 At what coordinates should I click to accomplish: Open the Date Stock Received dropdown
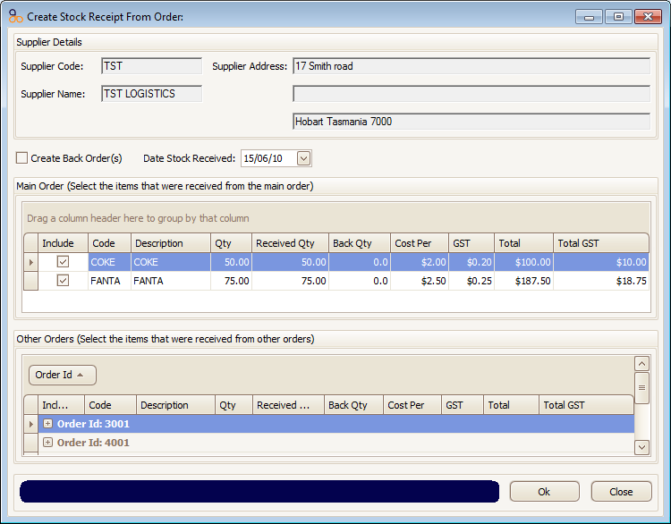click(303, 158)
